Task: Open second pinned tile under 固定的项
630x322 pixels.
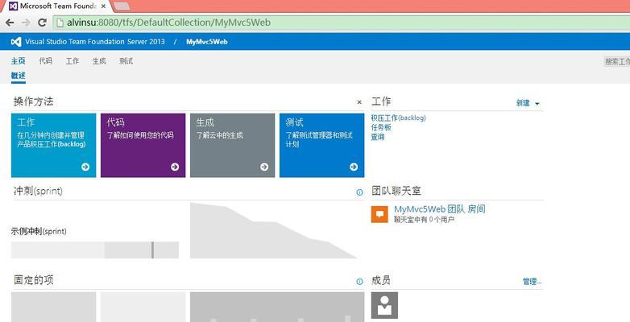Action: click(x=143, y=307)
